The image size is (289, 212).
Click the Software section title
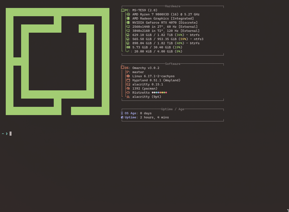point(172,64)
